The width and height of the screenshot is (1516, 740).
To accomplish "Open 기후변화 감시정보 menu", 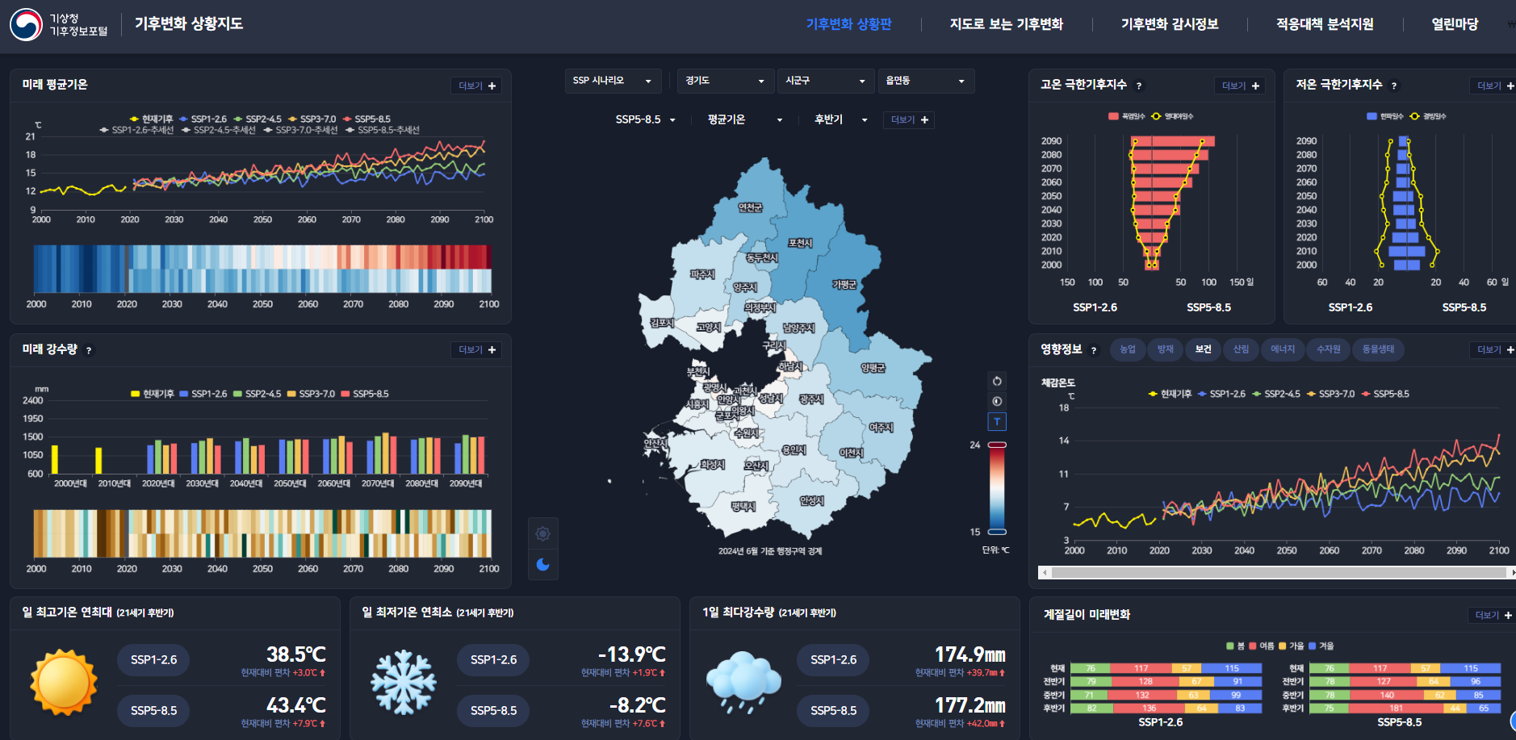I will click(x=1170, y=24).
